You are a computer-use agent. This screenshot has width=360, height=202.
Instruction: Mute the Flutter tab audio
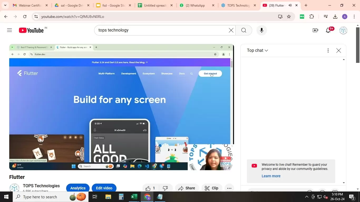290,5
